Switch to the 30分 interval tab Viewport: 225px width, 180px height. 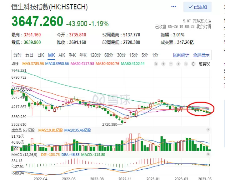(x=121, y=55)
